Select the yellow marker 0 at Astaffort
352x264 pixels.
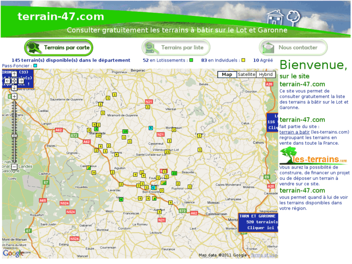pos(159,212)
